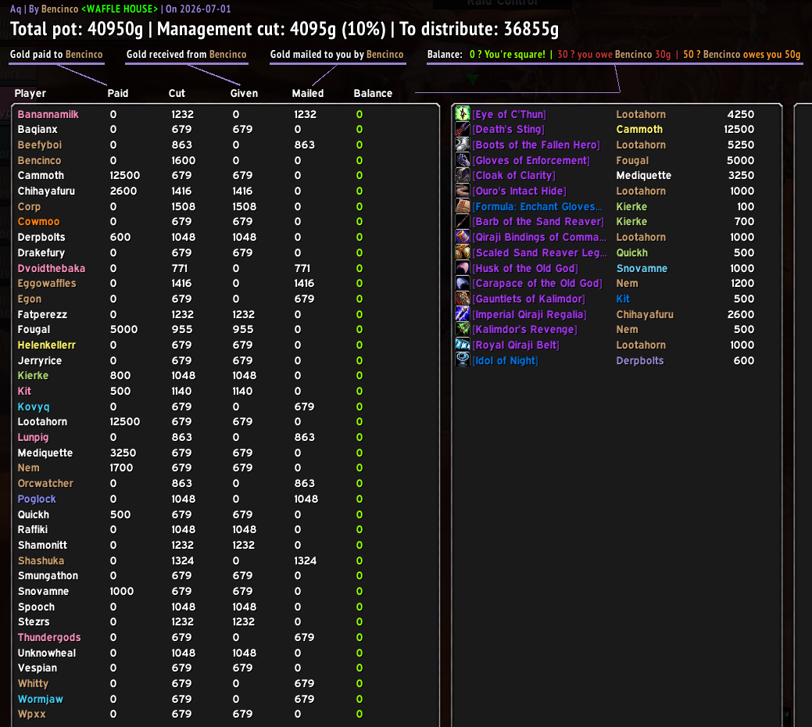Open the [Imperial Qiraji Regalia] item link
Viewport: 812px width, 727px height.
[x=529, y=314]
